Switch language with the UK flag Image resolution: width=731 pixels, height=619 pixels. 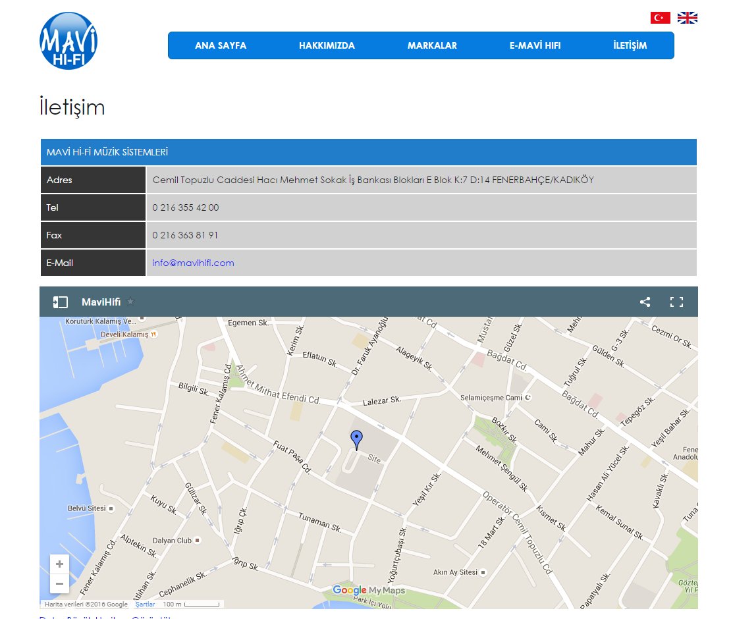tap(687, 18)
